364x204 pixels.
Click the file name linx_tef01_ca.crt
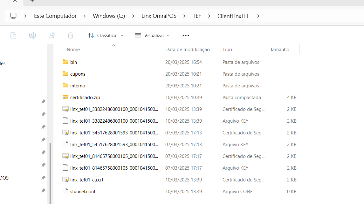point(87,180)
